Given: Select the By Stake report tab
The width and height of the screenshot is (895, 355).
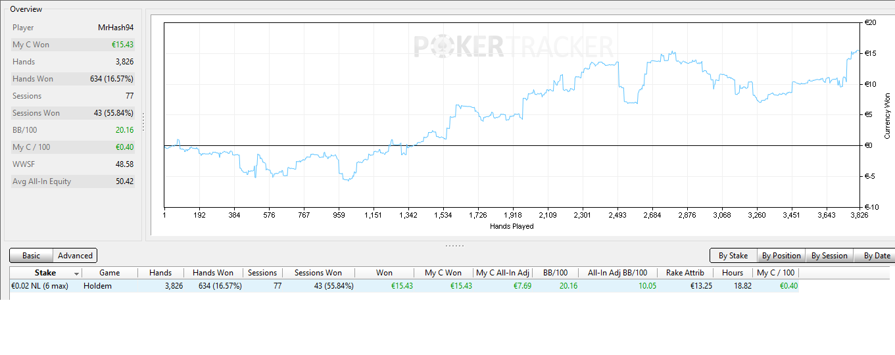Looking at the screenshot, I should click(733, 256).
